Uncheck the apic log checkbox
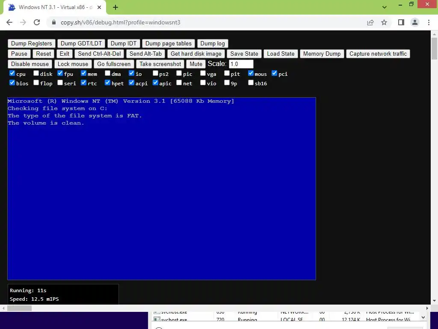The image size is (438, 329). [155, 83]
